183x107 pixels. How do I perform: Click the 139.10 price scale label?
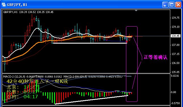click(x=176, y=27)
